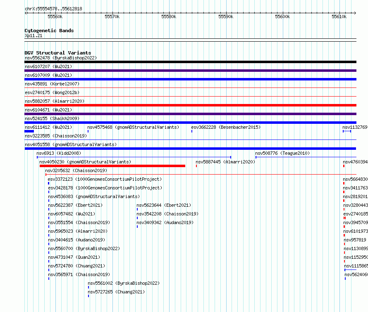Select nsv524155 (Shaikh2009) label
This screenshot has width=368, height=312.
coord(52,118)
